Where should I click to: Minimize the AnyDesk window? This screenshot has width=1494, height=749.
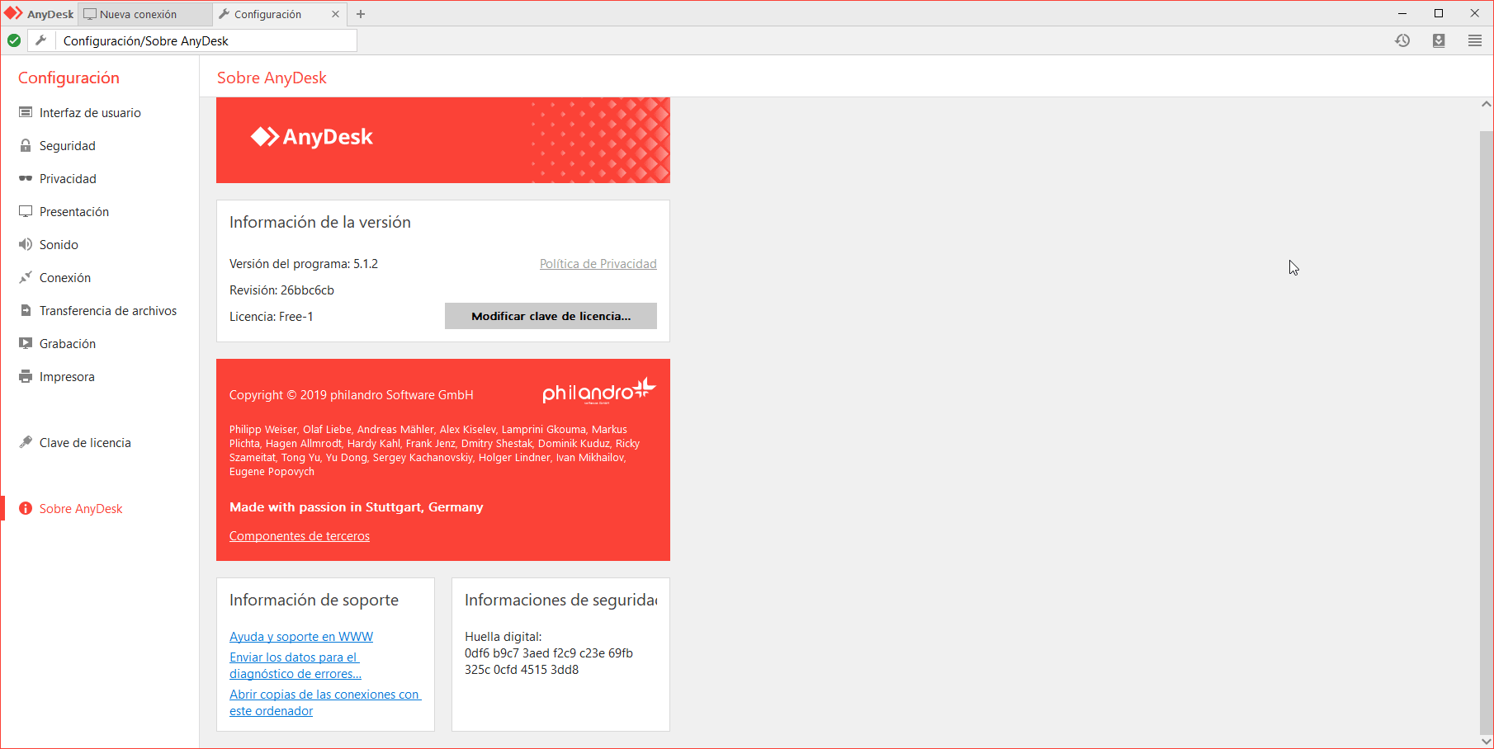[1402, 13]
